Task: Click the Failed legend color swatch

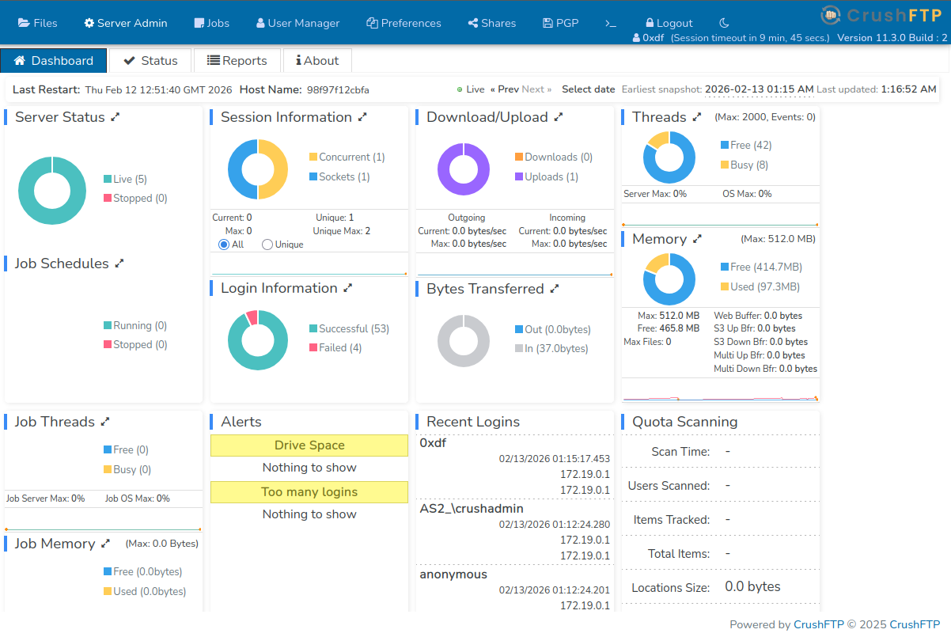Action: click(x=313, y=348)
